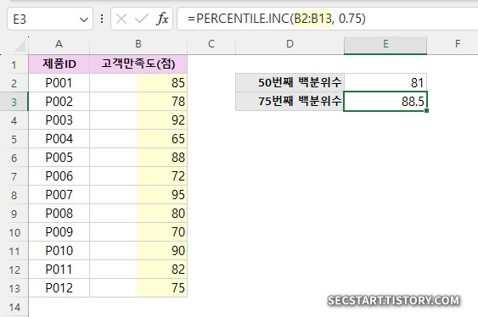Open the Name Box dropdown arrow
The height and width of the screenshot is (317, 478).
tap(83, 19)
